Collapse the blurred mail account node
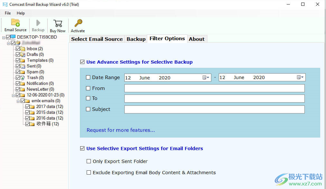The image size is (326, 189). pyautogui.click(x=8, y=43)
